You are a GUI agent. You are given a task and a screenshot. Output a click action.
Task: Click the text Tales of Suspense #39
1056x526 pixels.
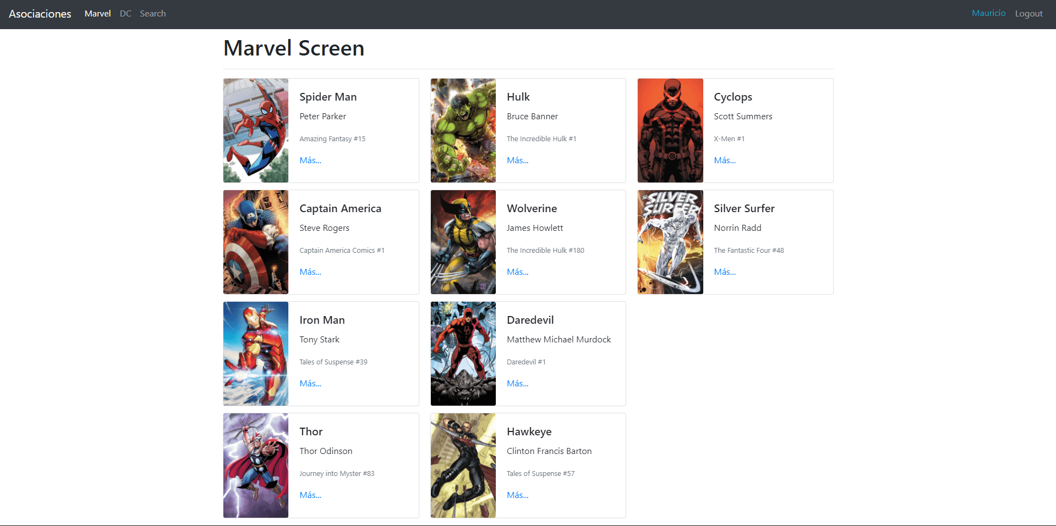click(333, 362)
